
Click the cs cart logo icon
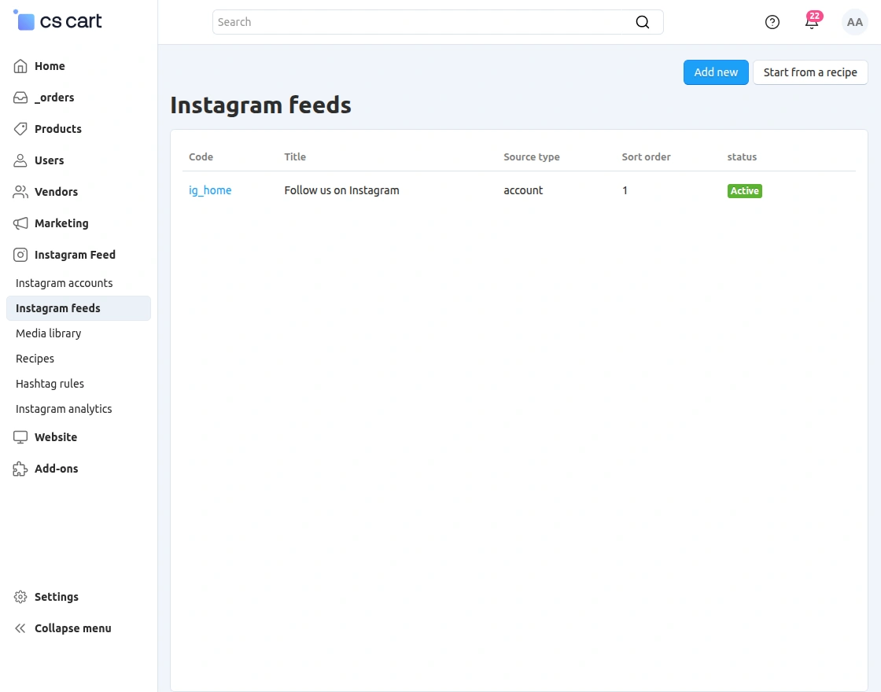click(x=24, y=20)
